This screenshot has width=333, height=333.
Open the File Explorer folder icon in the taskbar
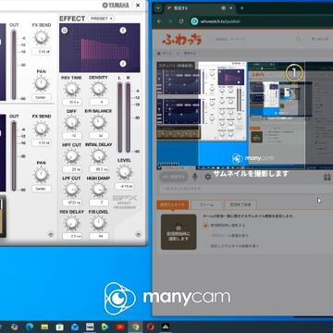pyautogui.click(x=44, y=327)
